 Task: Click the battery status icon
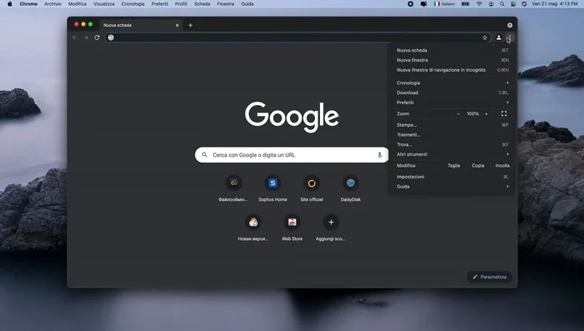pos(465,3)
